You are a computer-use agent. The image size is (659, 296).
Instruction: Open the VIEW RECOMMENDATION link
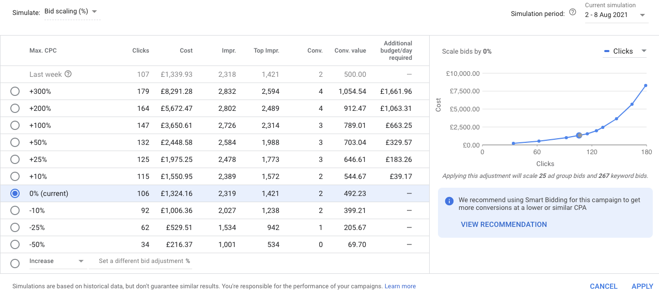point(504,224)
